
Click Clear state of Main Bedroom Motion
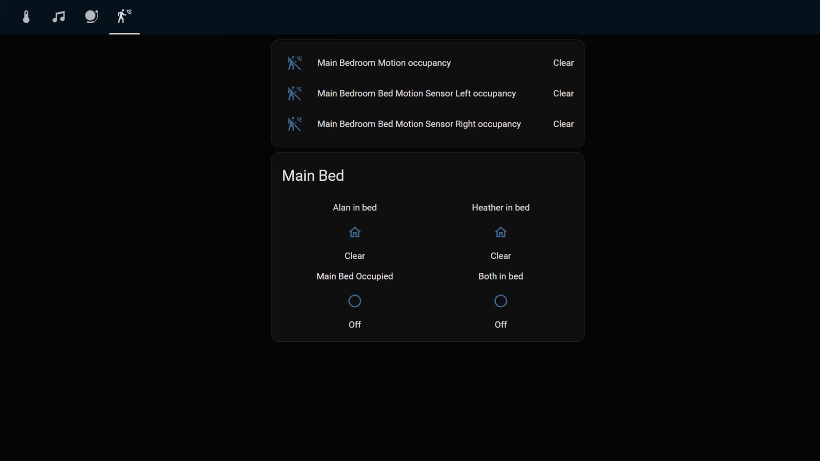563,63
